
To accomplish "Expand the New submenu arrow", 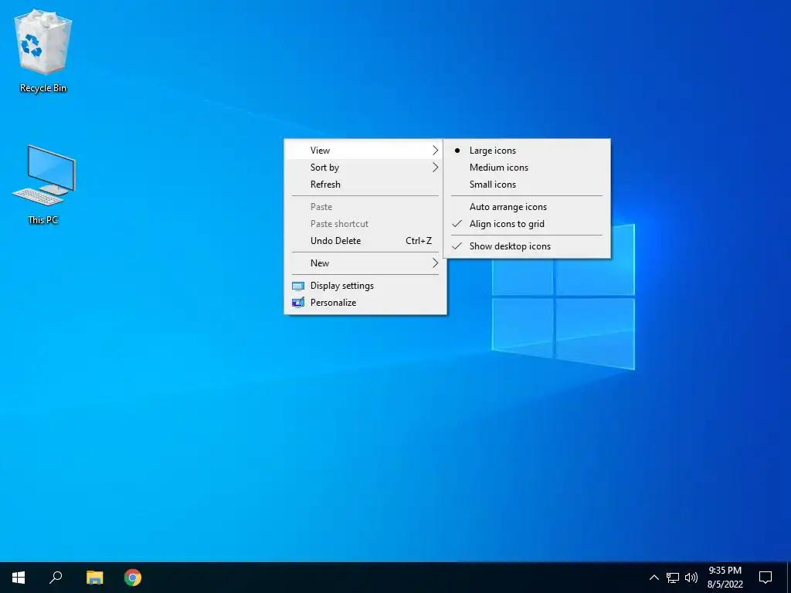I will point(436,263).
